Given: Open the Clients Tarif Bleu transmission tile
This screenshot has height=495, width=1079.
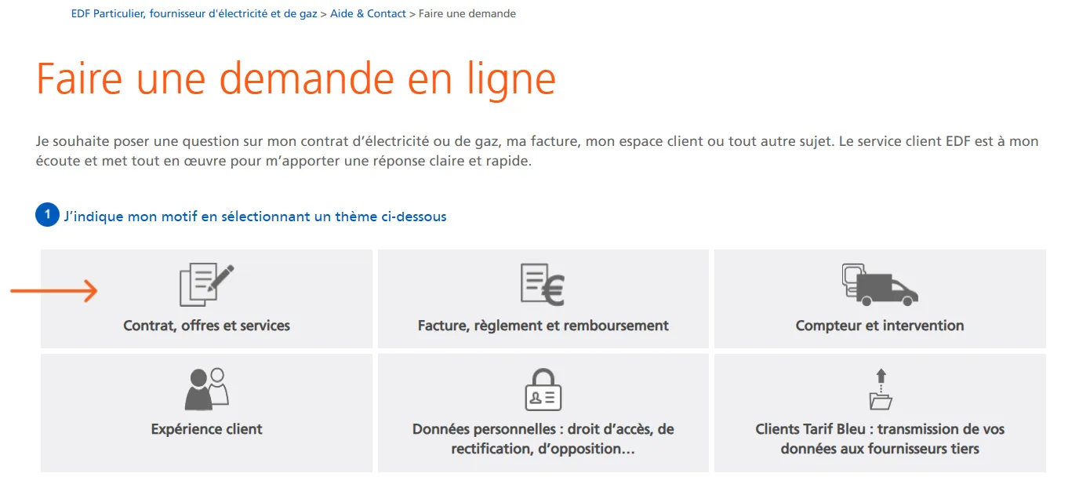Looking at the screenshot, I should tap(880, 412).
